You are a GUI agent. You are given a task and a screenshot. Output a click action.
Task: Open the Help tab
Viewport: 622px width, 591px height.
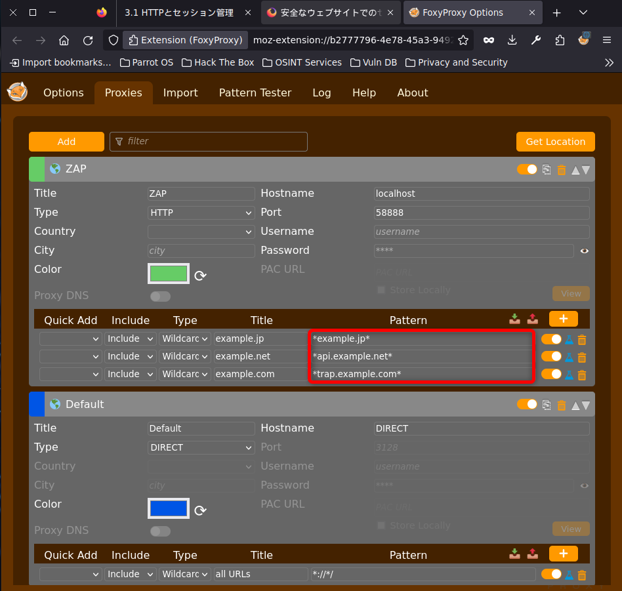point(364,92)
